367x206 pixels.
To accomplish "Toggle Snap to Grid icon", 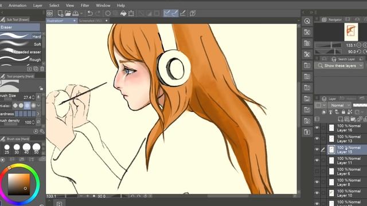I will (183, 13).
